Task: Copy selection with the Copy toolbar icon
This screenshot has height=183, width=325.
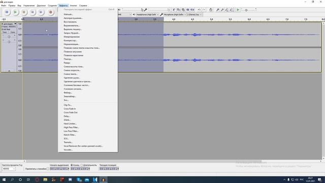Action: (x=178, y=10)
